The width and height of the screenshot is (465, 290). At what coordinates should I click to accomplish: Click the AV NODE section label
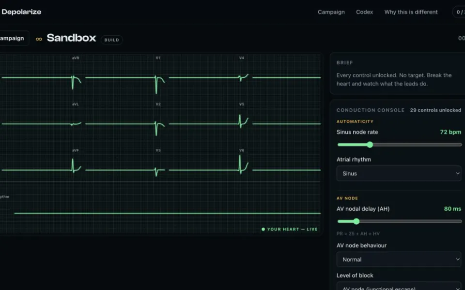click(x=347, y=198)
